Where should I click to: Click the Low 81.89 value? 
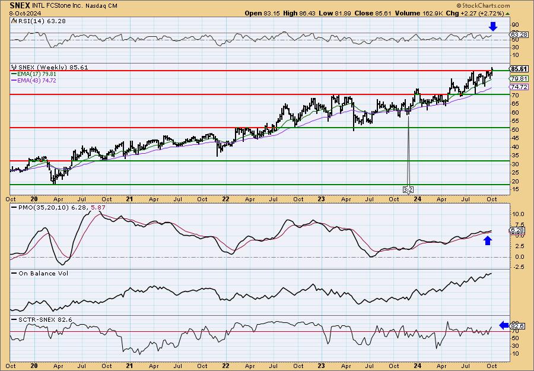335,13
